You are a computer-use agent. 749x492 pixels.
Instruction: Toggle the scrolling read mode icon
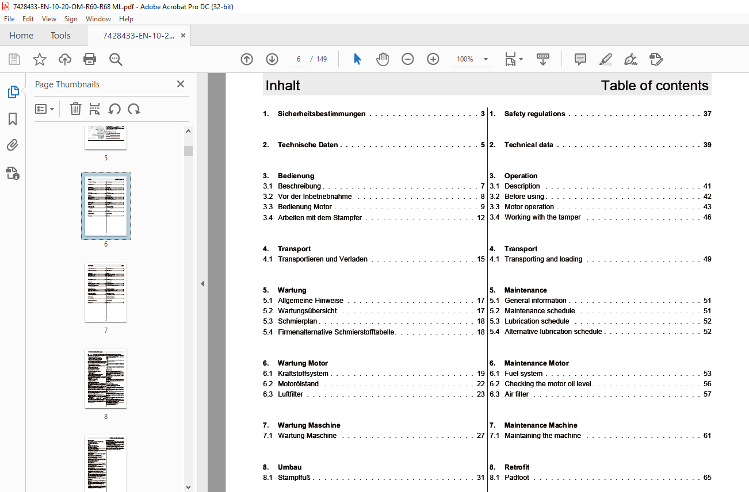tap(543, 59)
